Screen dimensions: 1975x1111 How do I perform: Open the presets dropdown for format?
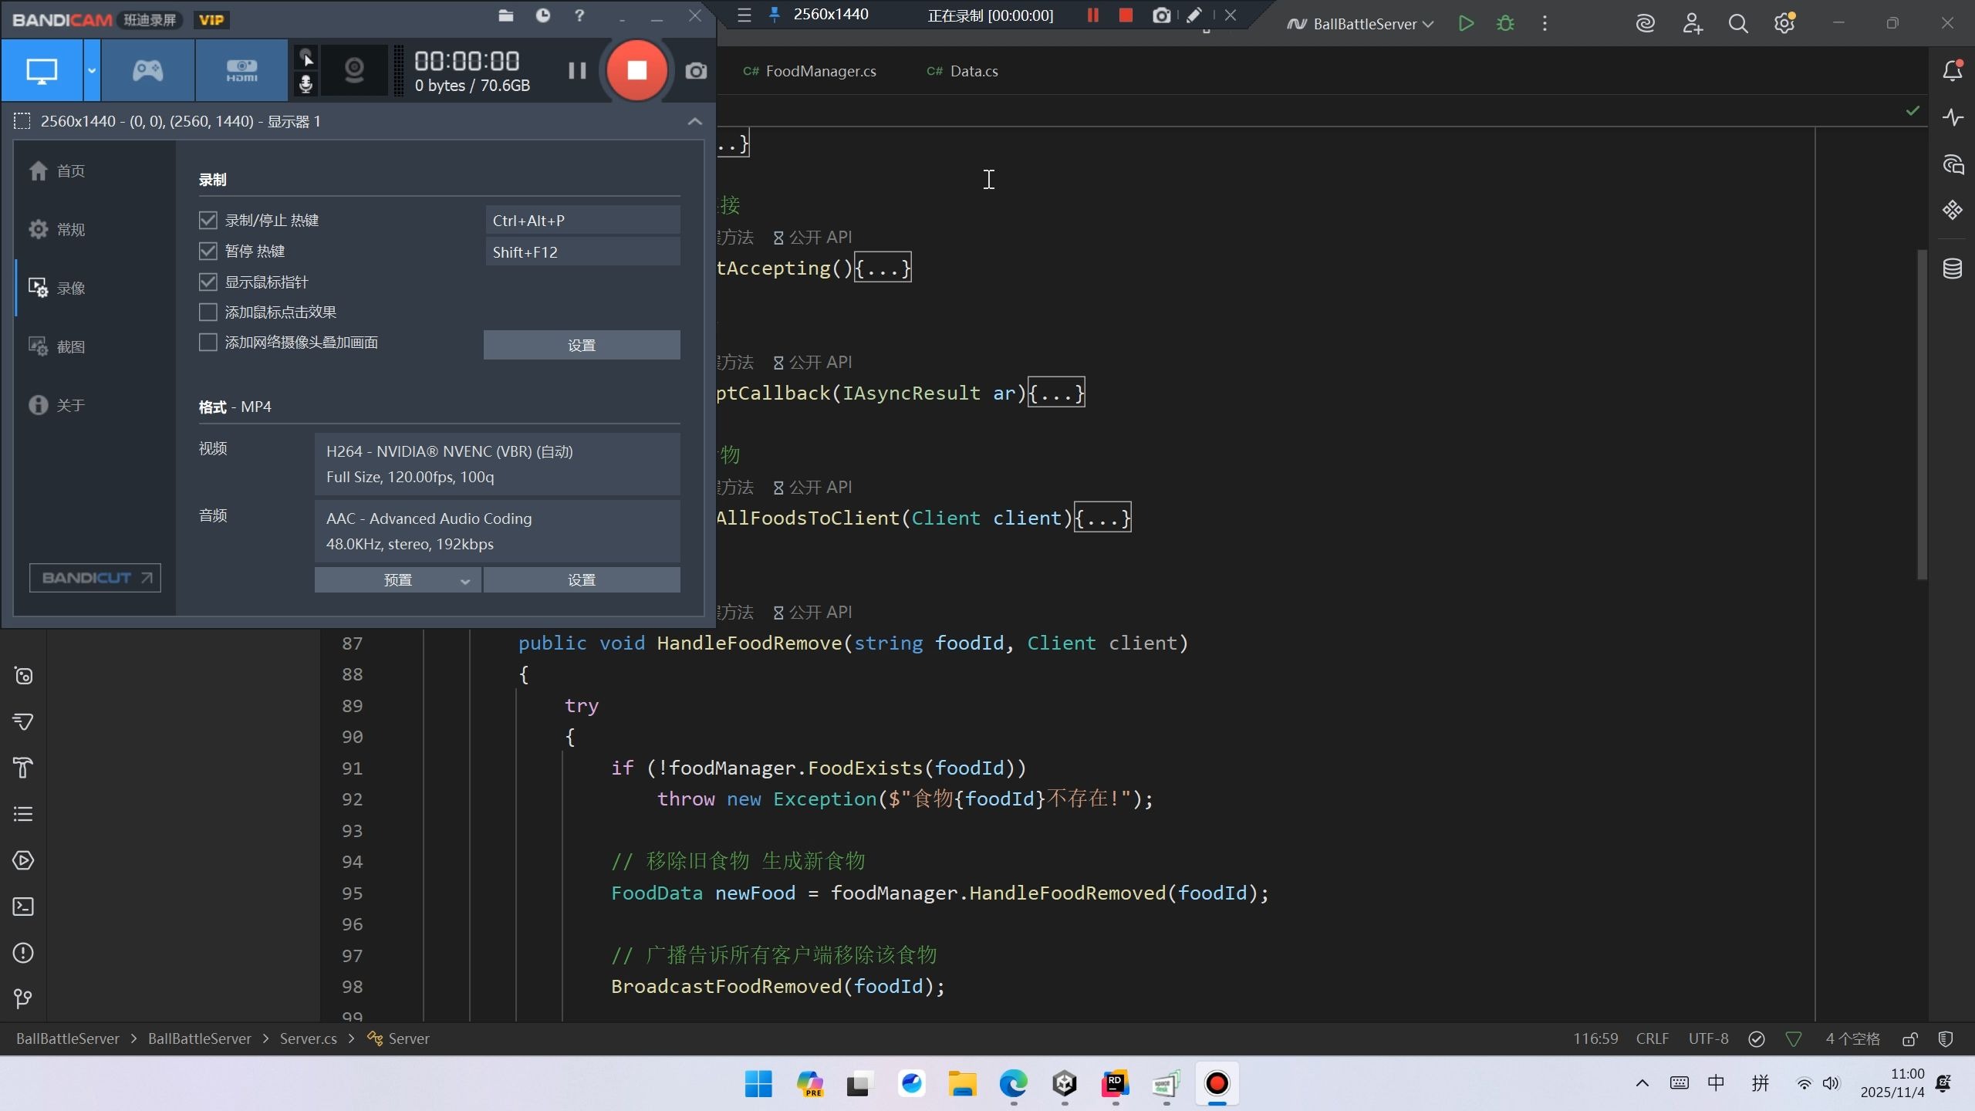(397, 580)
